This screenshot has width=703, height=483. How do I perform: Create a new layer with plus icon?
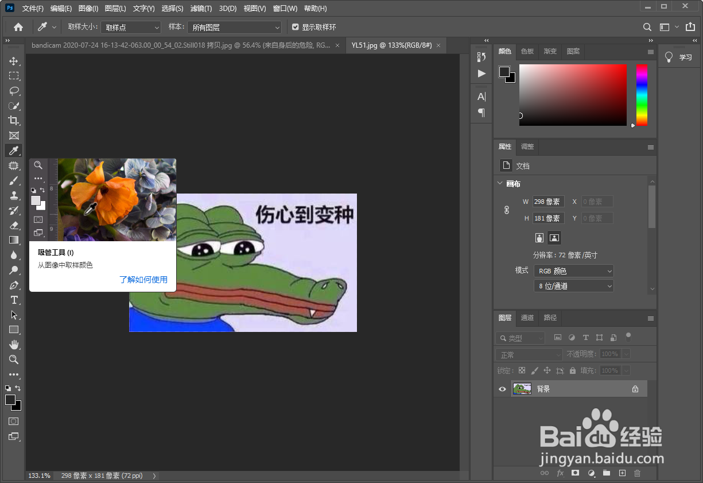(x=622, y=473)
